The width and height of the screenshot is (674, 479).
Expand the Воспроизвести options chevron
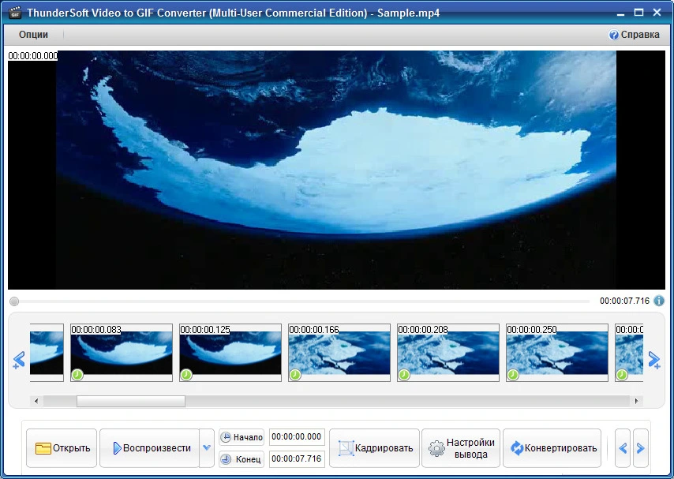click(207, 447)
